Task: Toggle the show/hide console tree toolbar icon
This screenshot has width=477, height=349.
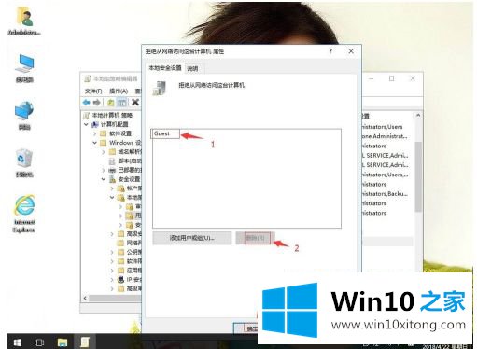Action: (x=121, y=102)
